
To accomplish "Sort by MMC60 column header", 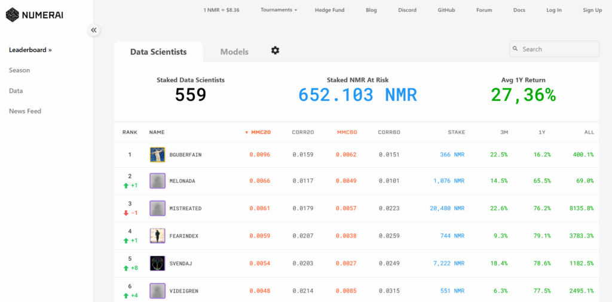I will coord(347,132).
